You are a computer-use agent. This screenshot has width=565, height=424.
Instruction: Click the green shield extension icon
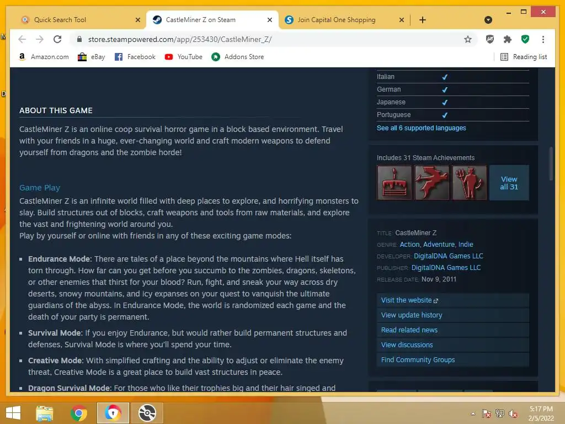coord(525,39)
